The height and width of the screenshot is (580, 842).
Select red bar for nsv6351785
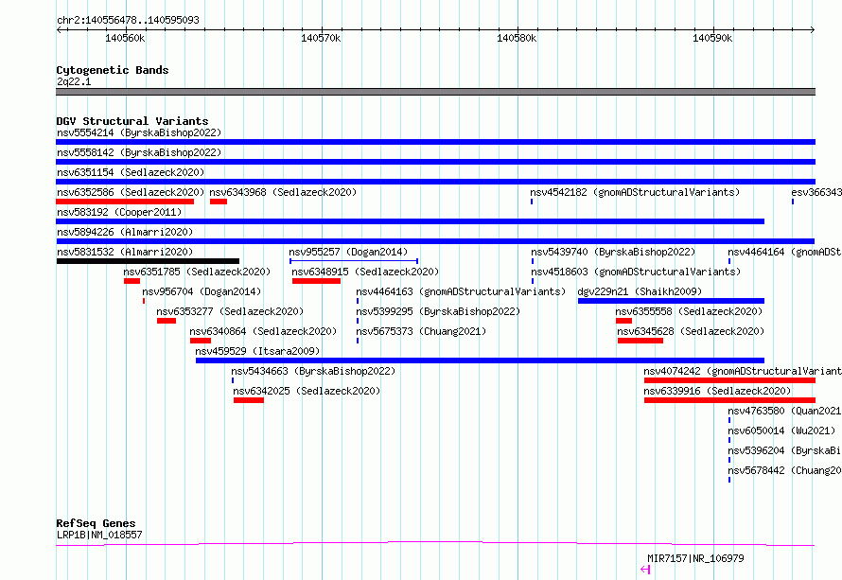point(132,281)
